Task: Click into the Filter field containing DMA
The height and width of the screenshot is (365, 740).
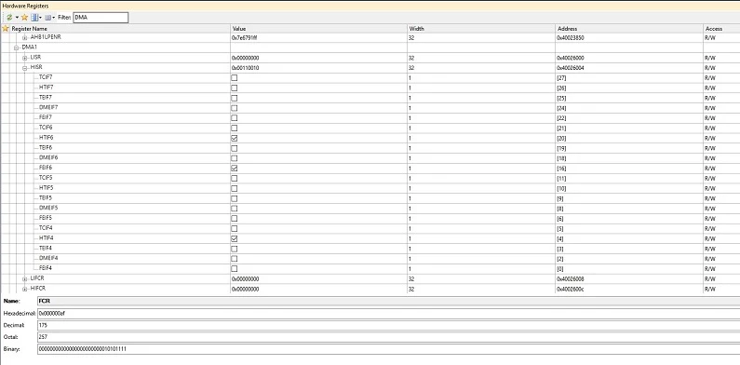Action: [100, 18]
